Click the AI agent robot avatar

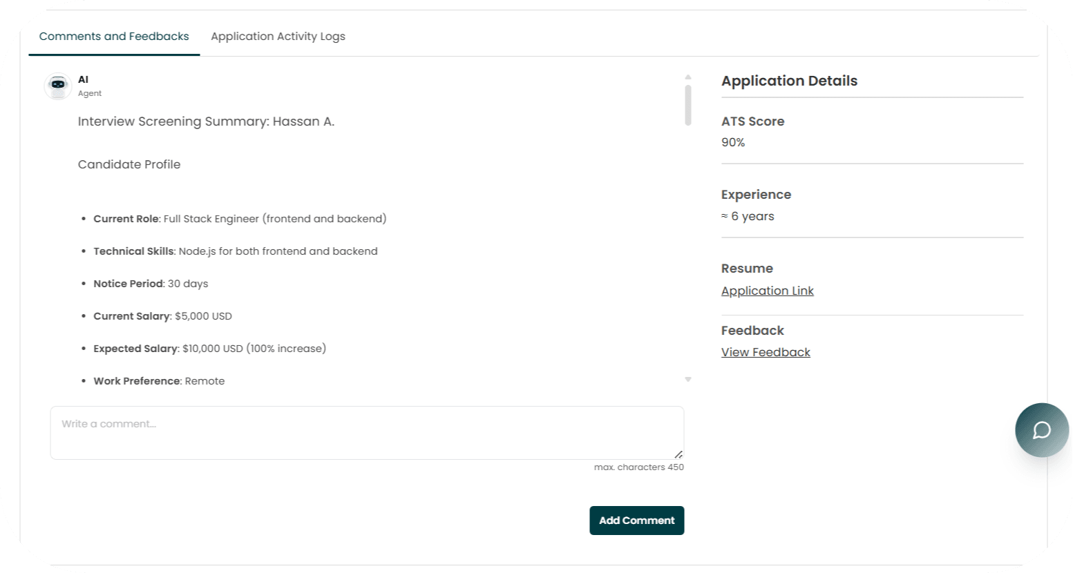(58, 86)
